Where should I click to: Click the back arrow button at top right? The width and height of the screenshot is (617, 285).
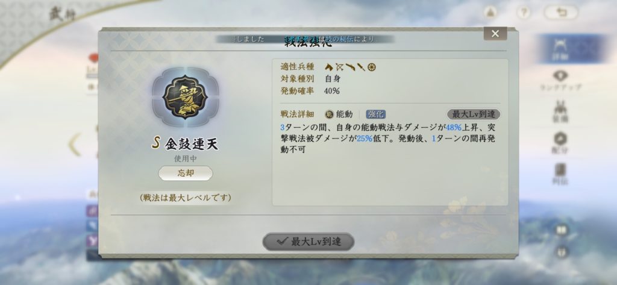(x=562, y=13)
